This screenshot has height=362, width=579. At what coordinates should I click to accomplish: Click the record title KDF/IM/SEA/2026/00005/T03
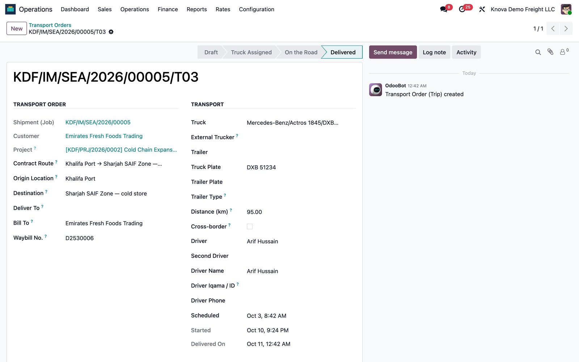click(106, 77)
